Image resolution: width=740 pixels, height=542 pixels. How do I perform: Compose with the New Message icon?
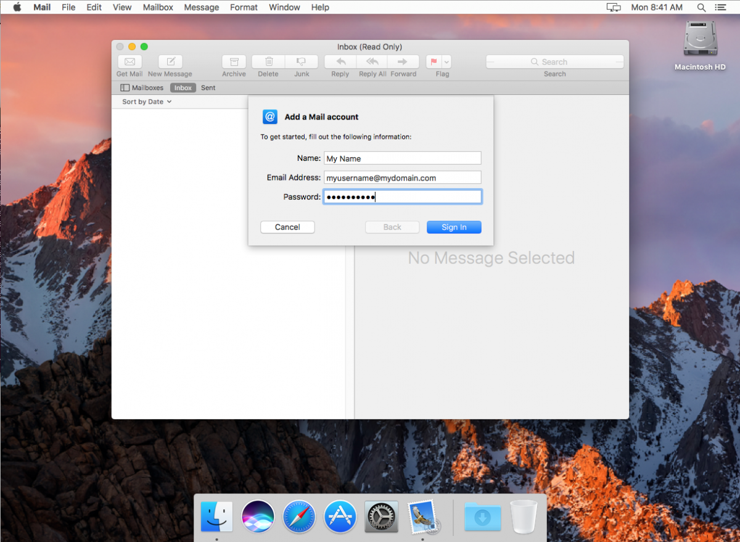(170, 62)
